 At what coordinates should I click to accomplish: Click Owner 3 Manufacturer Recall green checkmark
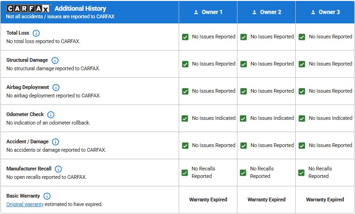tap(301, 173)
